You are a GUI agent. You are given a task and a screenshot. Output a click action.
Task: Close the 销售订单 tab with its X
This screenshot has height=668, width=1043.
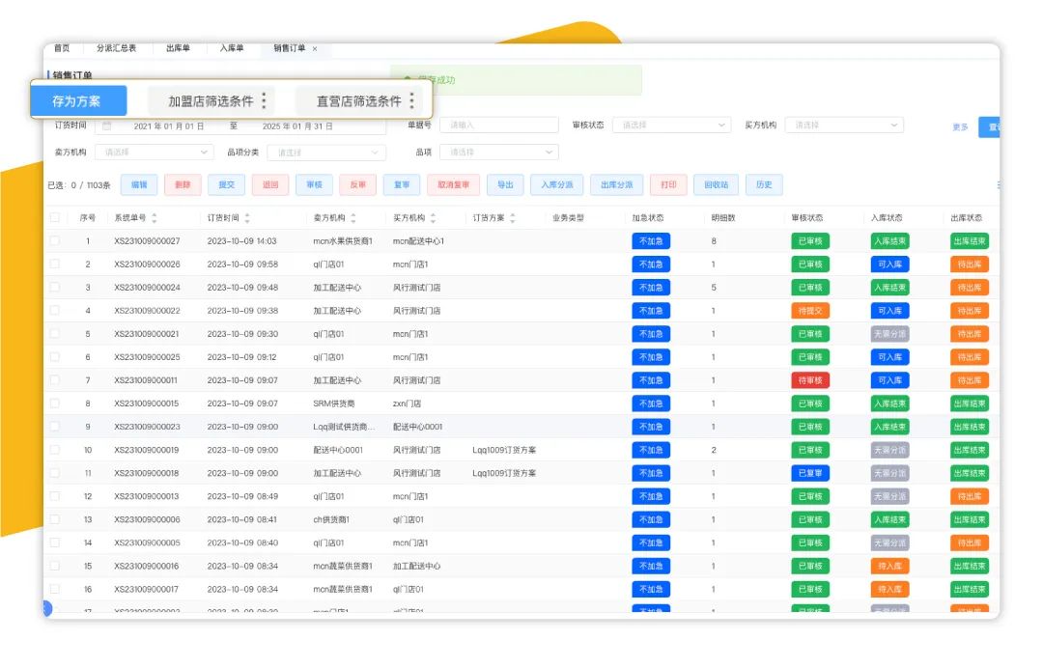[315, 48]
